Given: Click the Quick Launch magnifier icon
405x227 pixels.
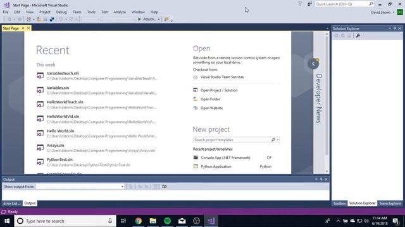Looking at the screenshot, I should (x=371, y=4).
